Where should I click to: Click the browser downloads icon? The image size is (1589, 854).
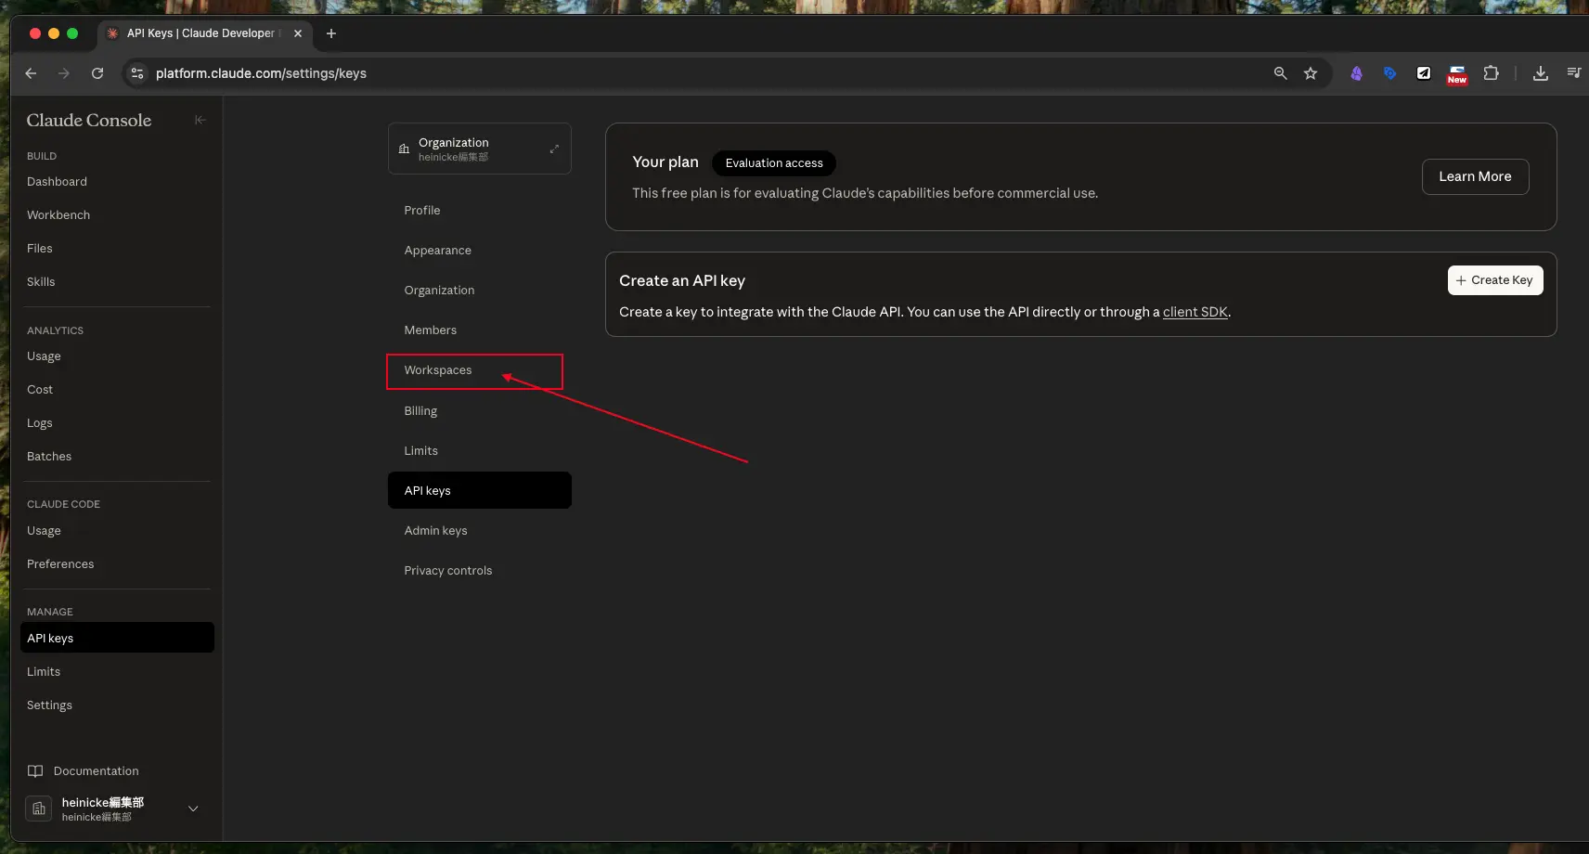pyautogui.click(x=1540, y=73)
